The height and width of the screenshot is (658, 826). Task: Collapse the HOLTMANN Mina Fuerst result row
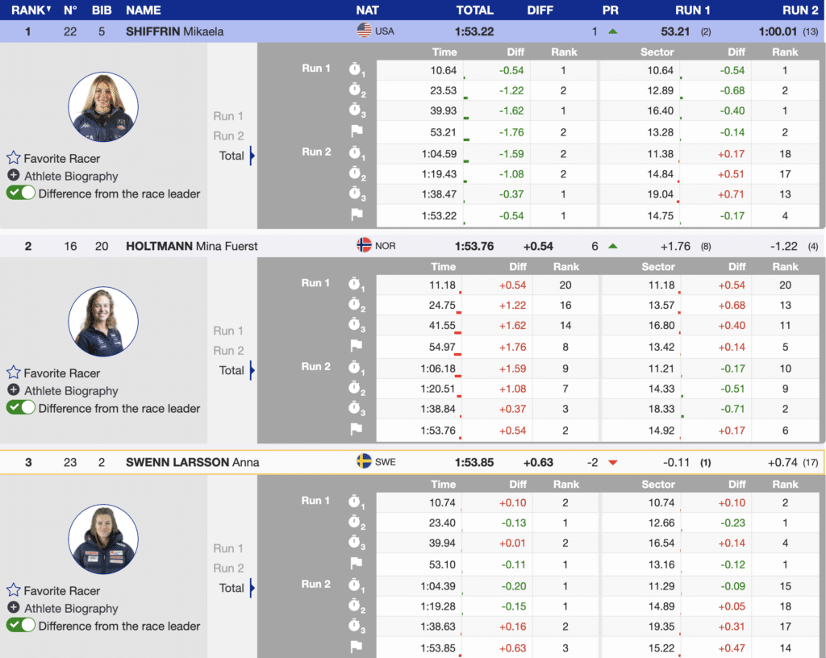[192, 246]
